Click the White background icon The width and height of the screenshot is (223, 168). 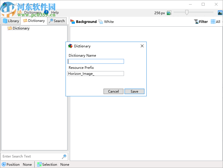click(101, 22)
